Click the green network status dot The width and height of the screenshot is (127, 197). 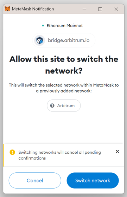pyautogui.click(x=43, y=26)
